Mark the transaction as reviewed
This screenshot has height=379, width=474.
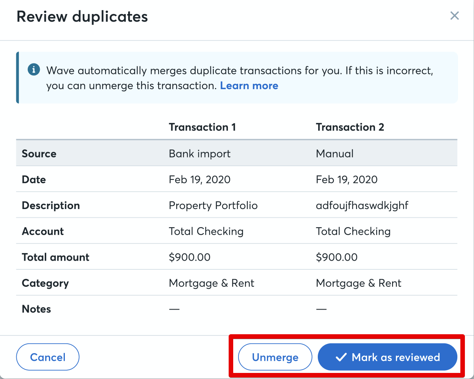pyautogui.click(x=387, y=357)
